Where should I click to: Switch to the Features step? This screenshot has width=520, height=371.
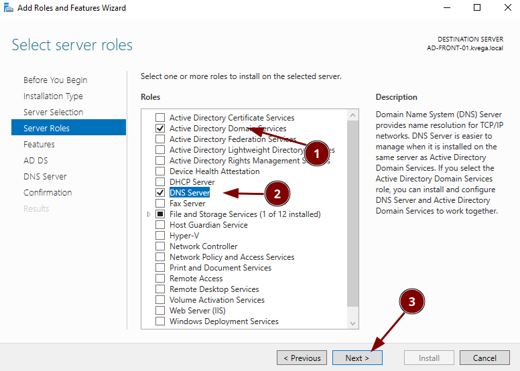[x=39, y=144]
